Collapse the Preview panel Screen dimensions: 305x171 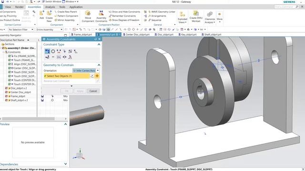point(66,124)
